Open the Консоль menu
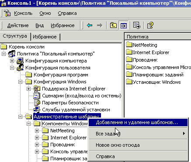Image resolution: width=191 pixels, height=162 pixels. [x=23, y=13]
